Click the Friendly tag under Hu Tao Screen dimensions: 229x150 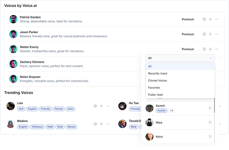click(135, 109)
